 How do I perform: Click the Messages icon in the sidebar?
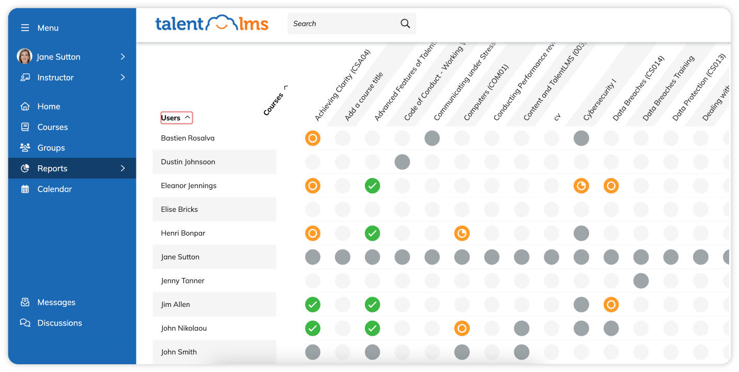[24, 302]
